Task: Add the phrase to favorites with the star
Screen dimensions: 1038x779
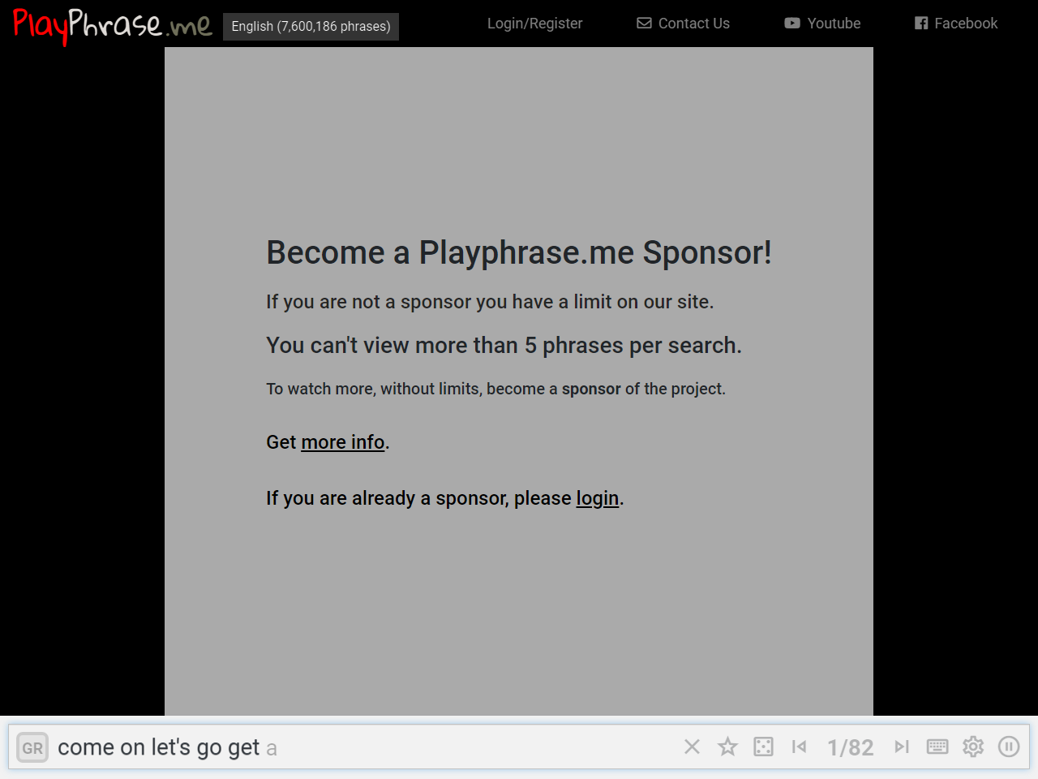Action: click(x=727, y=747)
